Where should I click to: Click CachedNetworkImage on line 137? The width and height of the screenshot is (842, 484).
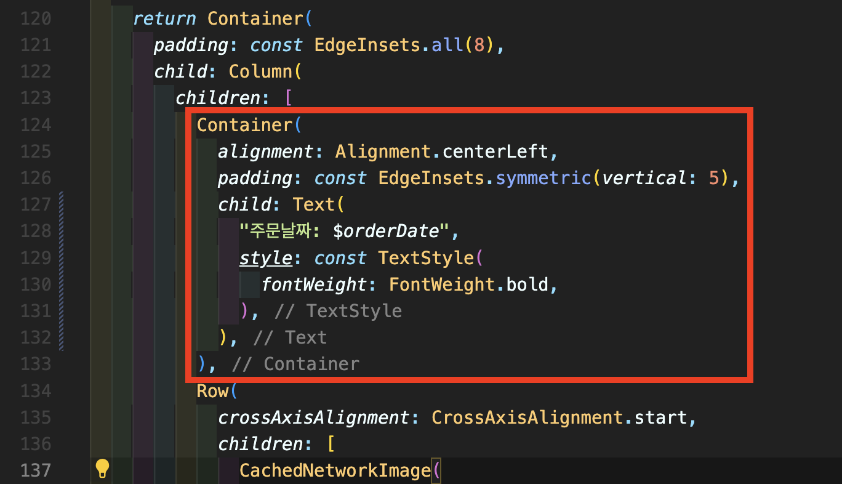tap(335, 470)
